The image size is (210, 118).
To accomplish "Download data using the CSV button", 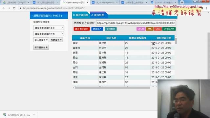I will pyautogui.click(x=158, y=29).
